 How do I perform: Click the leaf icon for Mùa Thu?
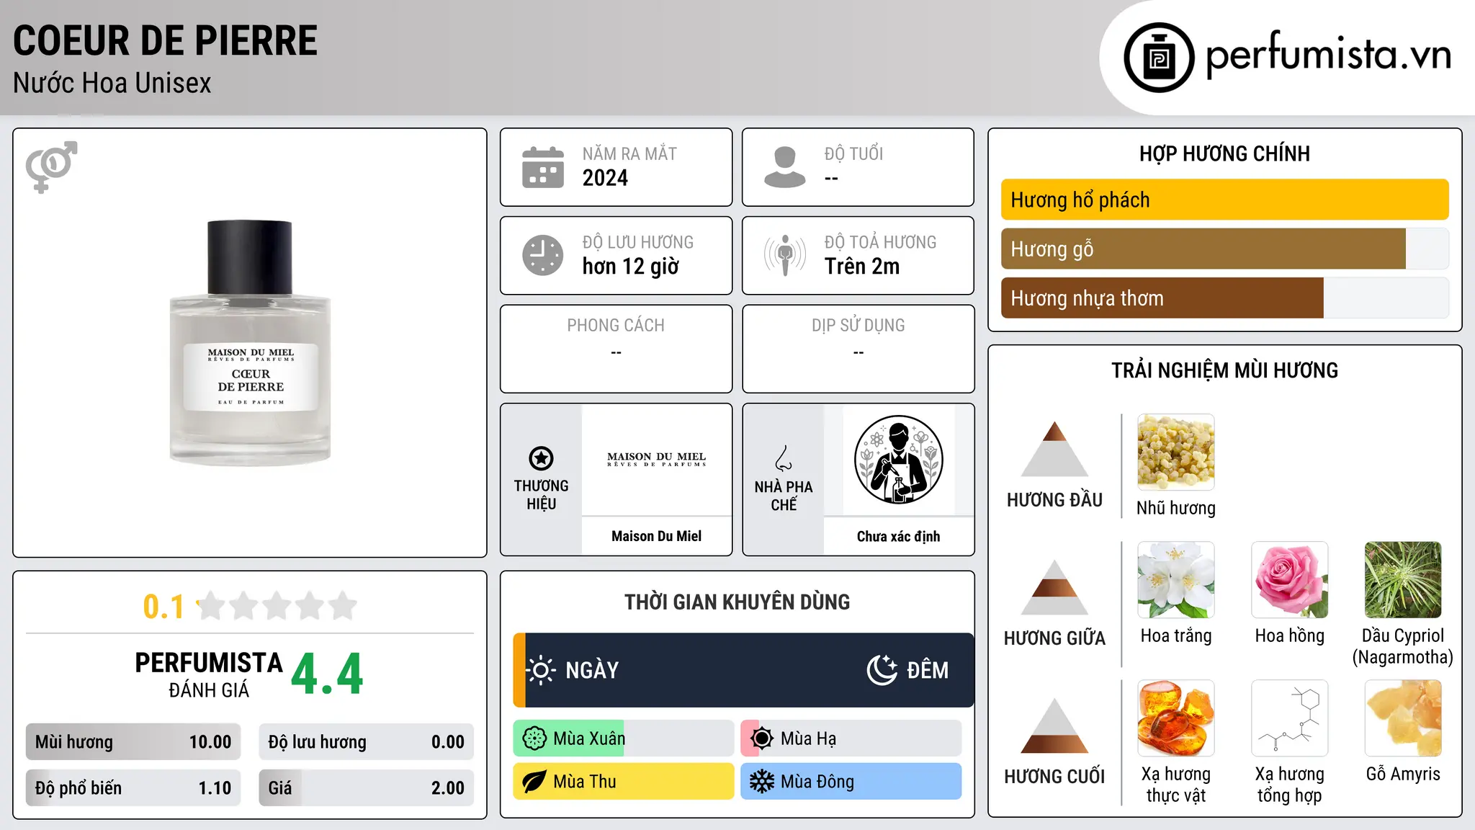534,782
